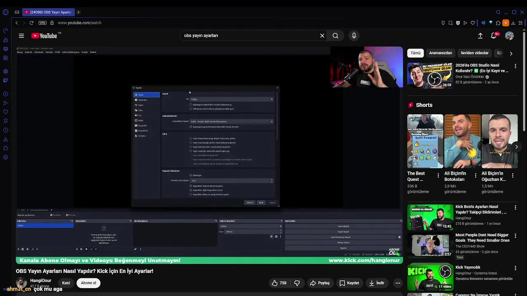Show more filter chips with the arrow
527x296 pixels.
click(511, 53)
